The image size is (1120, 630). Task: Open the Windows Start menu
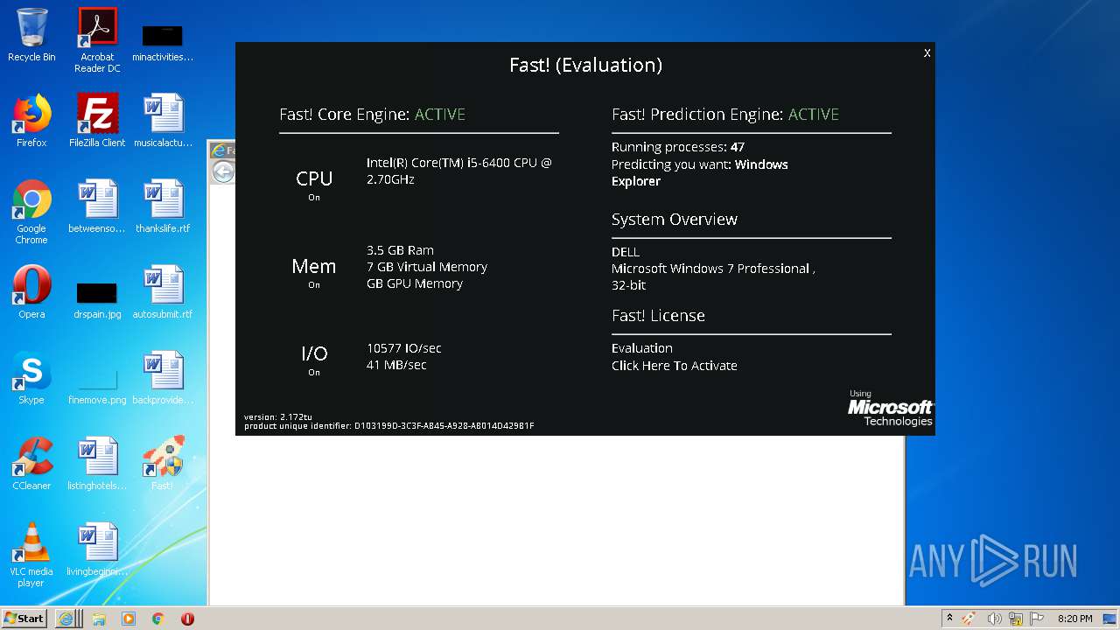24,619
